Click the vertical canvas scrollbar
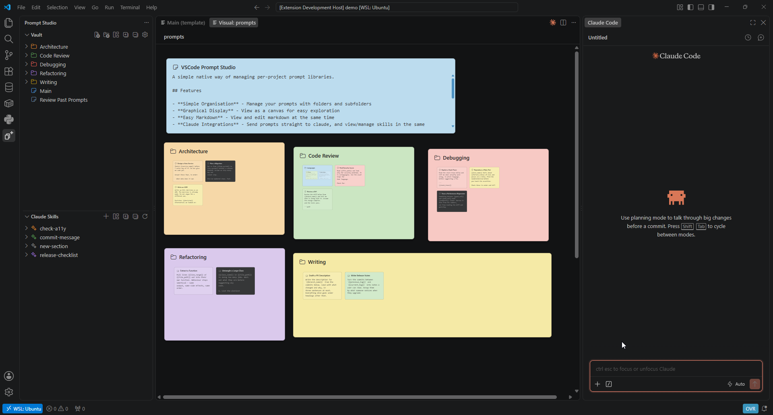 click(x=577, y=154)
